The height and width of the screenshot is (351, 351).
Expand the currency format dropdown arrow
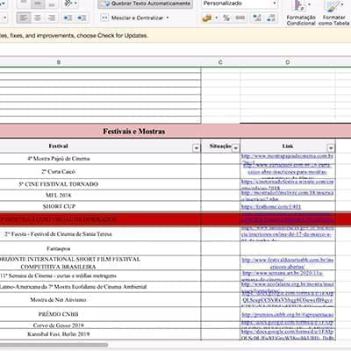pos(216,18)
